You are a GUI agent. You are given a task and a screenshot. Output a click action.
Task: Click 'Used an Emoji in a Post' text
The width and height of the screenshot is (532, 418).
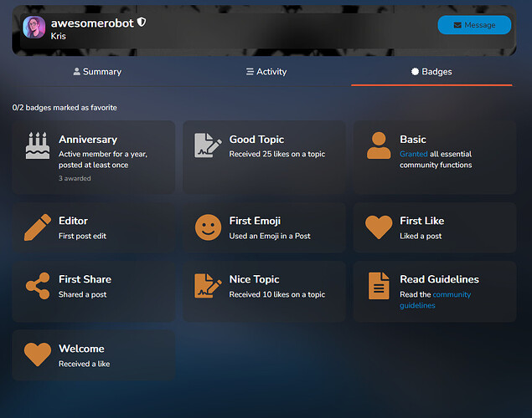270,237
